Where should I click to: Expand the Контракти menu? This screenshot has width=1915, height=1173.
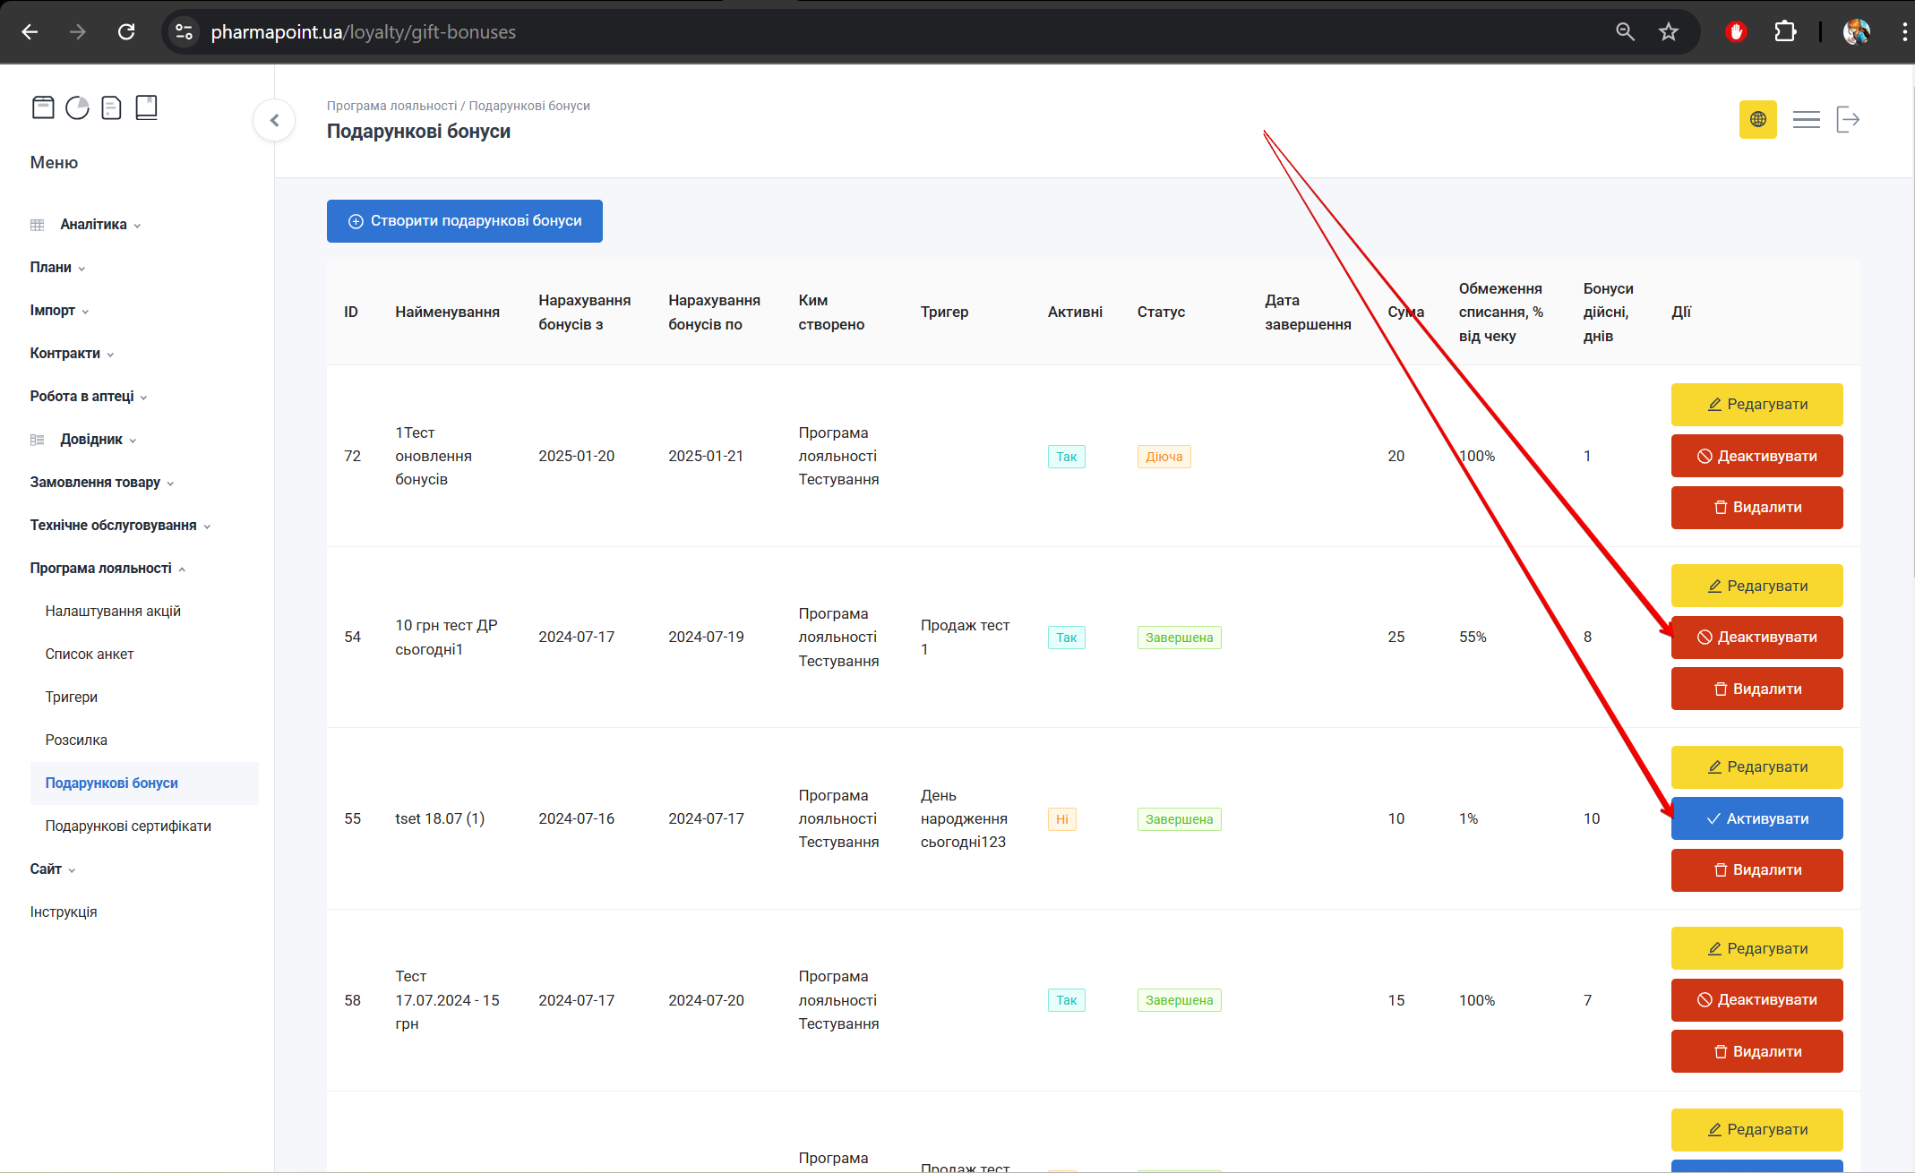pyautogui.click(x=72, y=354)
